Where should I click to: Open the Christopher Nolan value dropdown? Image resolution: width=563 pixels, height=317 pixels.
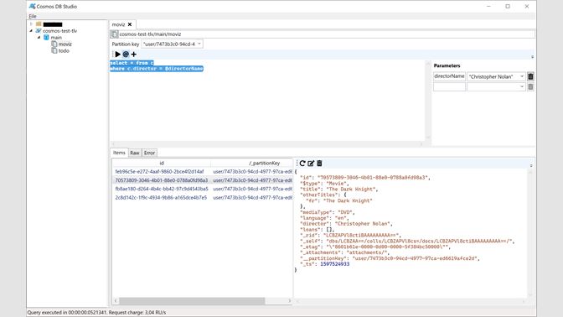click(522, 76)
